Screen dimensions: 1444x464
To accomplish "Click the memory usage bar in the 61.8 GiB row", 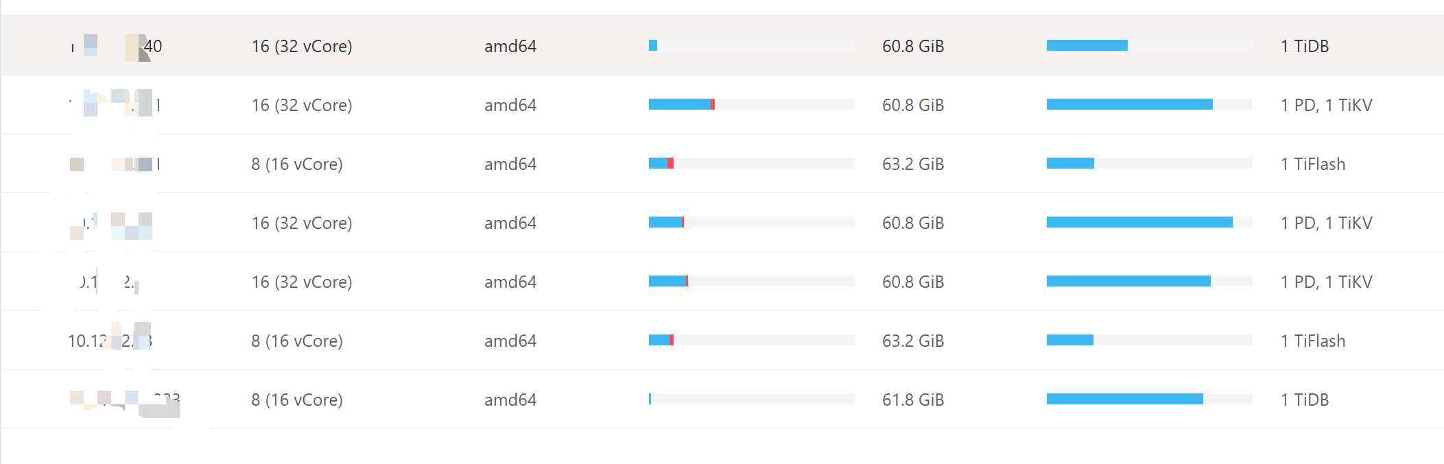I will 1149,399.
